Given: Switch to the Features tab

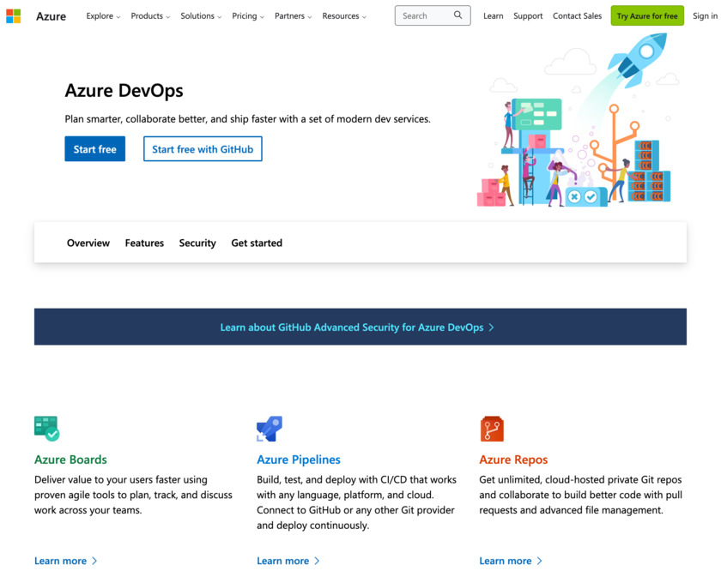Looking at the screenshot, I should pyautogui.click(x=144, y=243).
